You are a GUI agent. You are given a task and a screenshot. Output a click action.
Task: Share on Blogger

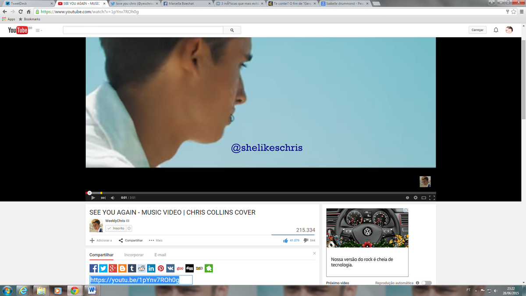pyautogui.click(x=122, y=268)
